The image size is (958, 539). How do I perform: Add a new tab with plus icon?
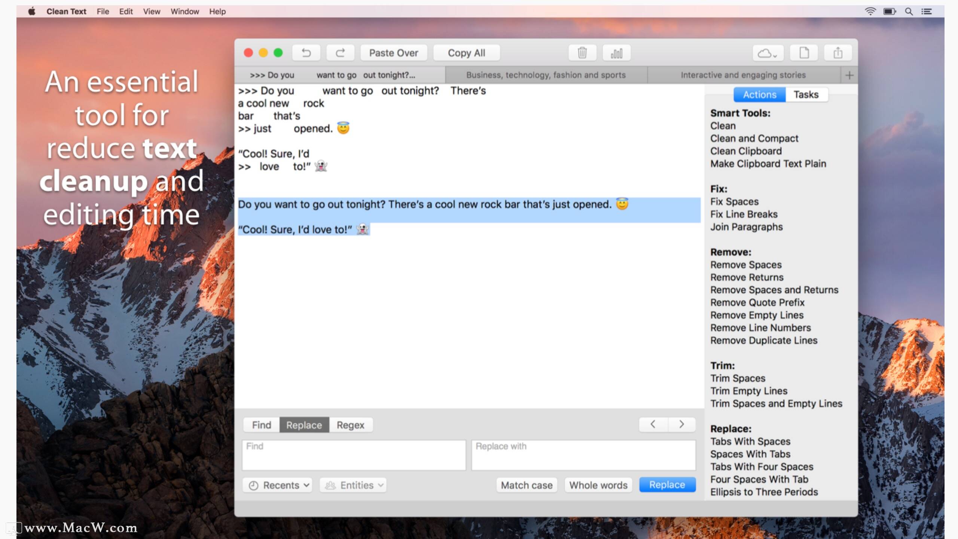(849, 75)
